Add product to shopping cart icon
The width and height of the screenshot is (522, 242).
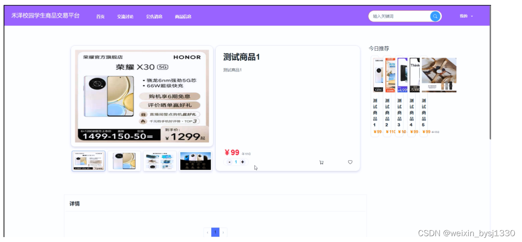(321, 162)
